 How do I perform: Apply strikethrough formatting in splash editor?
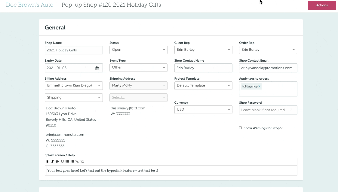tap(57, 162)
